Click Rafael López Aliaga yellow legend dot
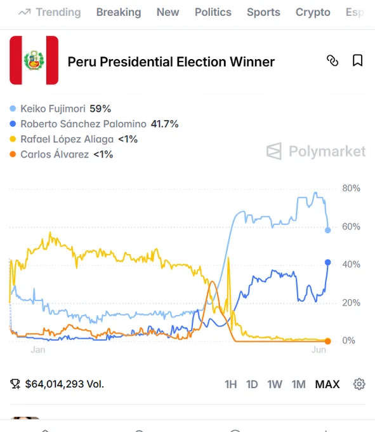Image resolution: width=375 pixels, height=432 pixels. (13, 139)
